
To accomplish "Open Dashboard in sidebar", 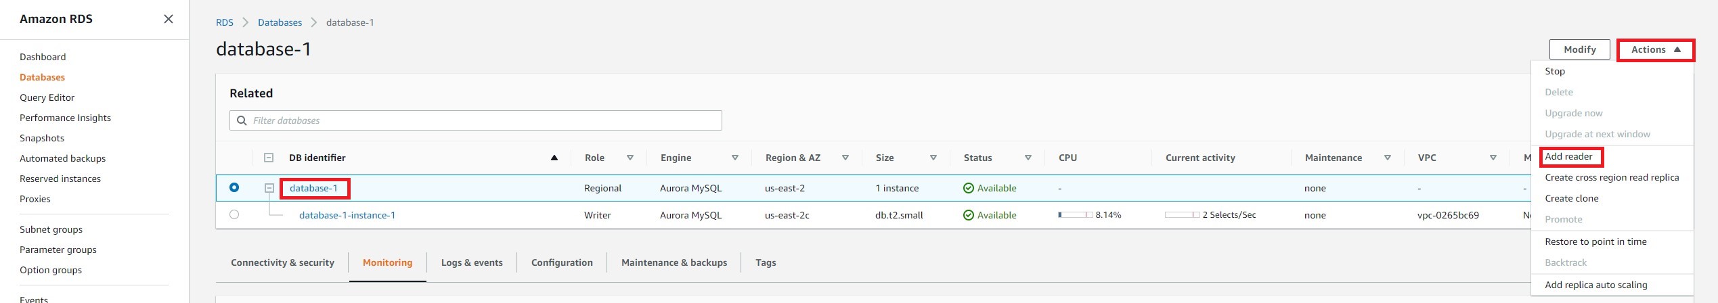I will click(x=43, y=57).
